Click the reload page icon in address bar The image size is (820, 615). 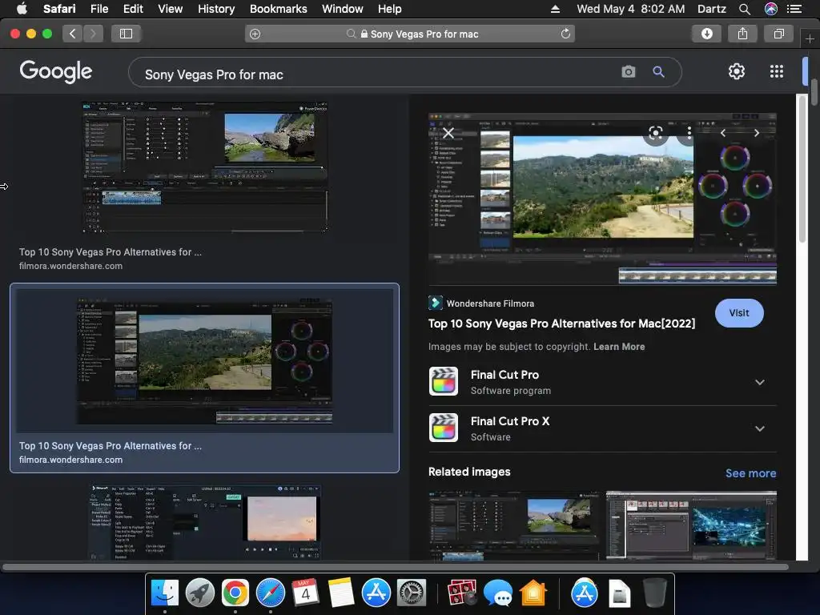pyautogui.click(x=565, y=34)
